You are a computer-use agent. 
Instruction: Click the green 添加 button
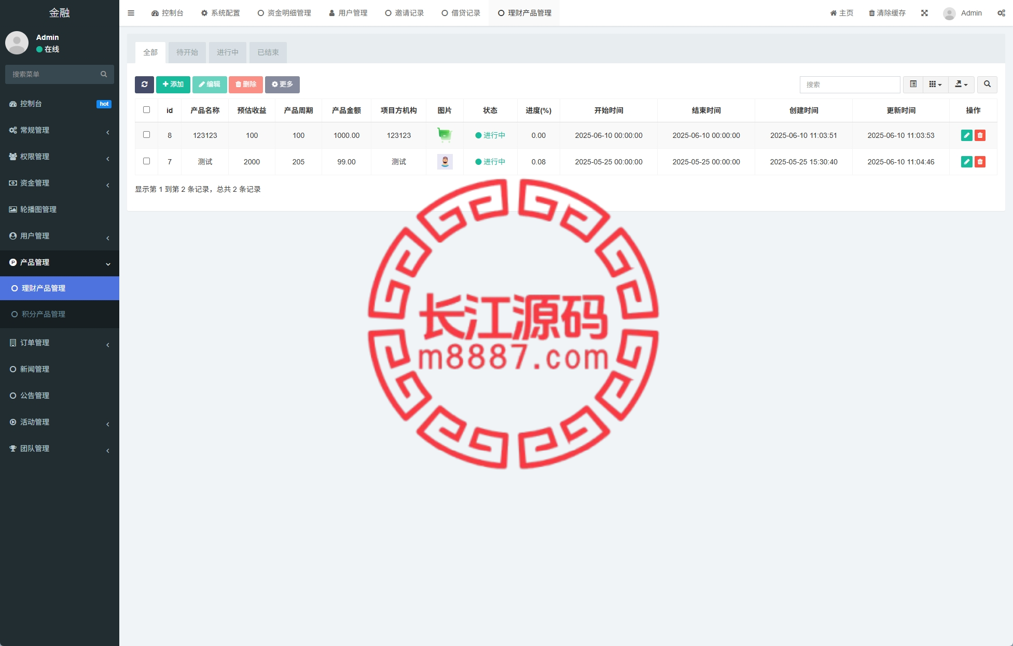(x=173, y=85)
